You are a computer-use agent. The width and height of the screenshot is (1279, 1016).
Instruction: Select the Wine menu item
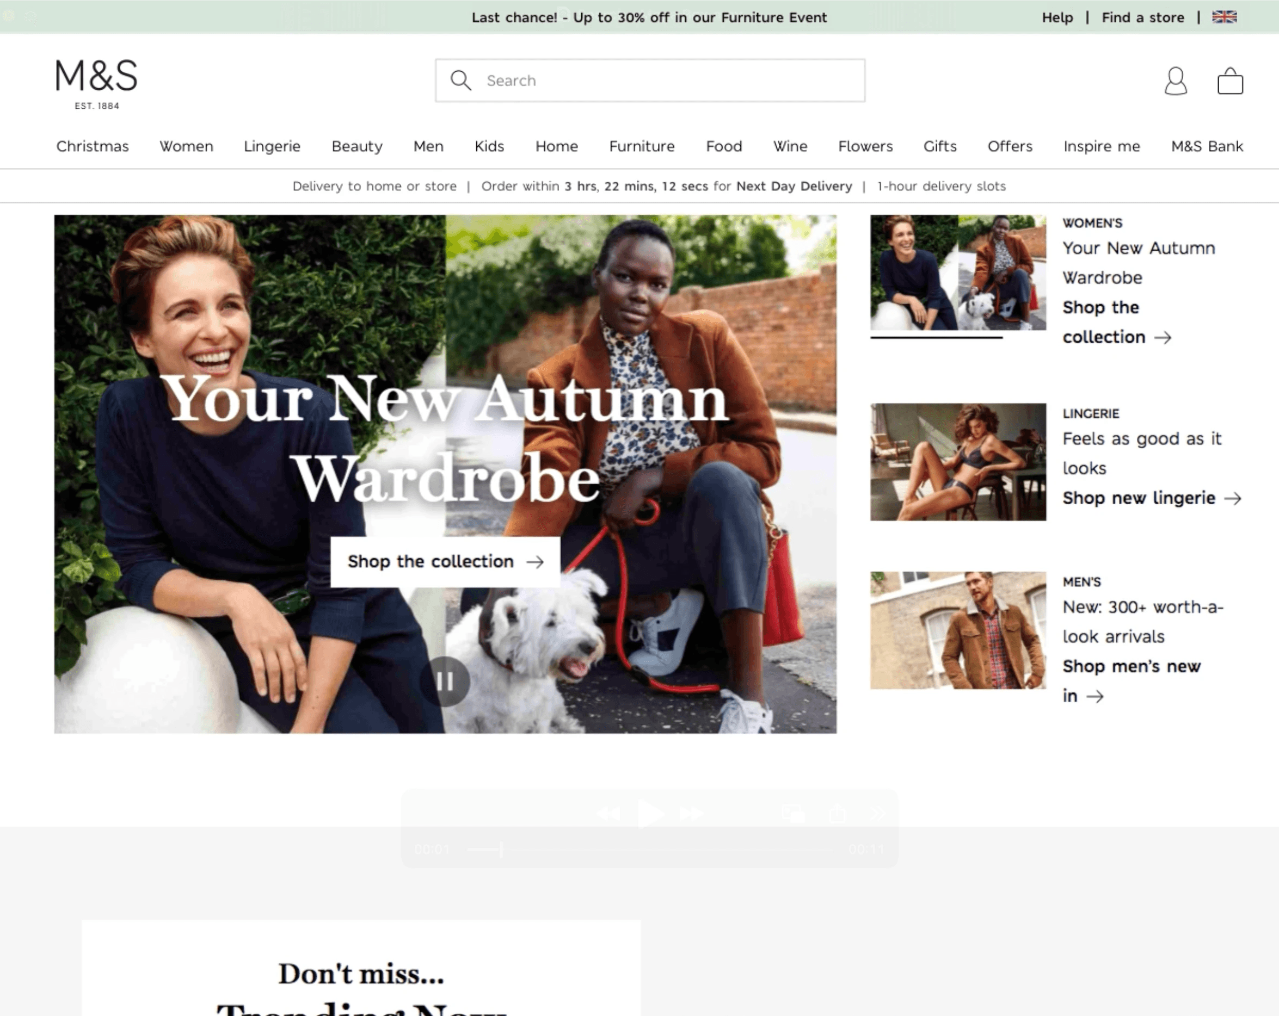click(x=790, y=146)
